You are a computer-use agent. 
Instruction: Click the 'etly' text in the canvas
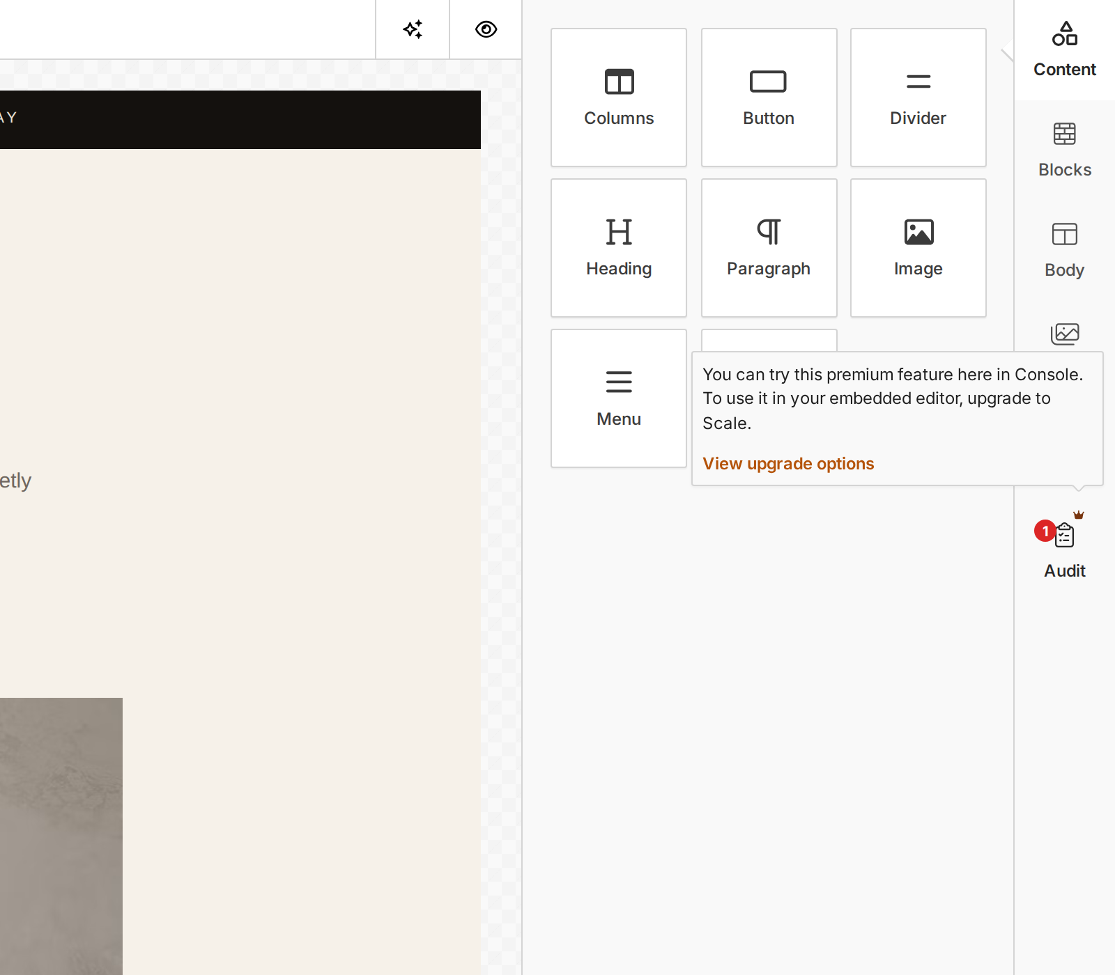pos(15,481)
